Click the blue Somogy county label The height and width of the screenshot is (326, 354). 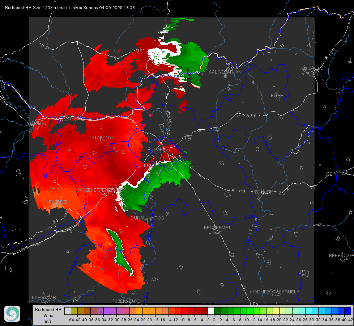[x=72, y=267]
